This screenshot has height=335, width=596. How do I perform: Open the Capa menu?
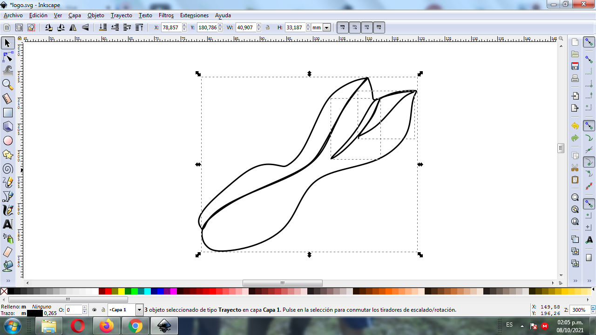point(74,15)
